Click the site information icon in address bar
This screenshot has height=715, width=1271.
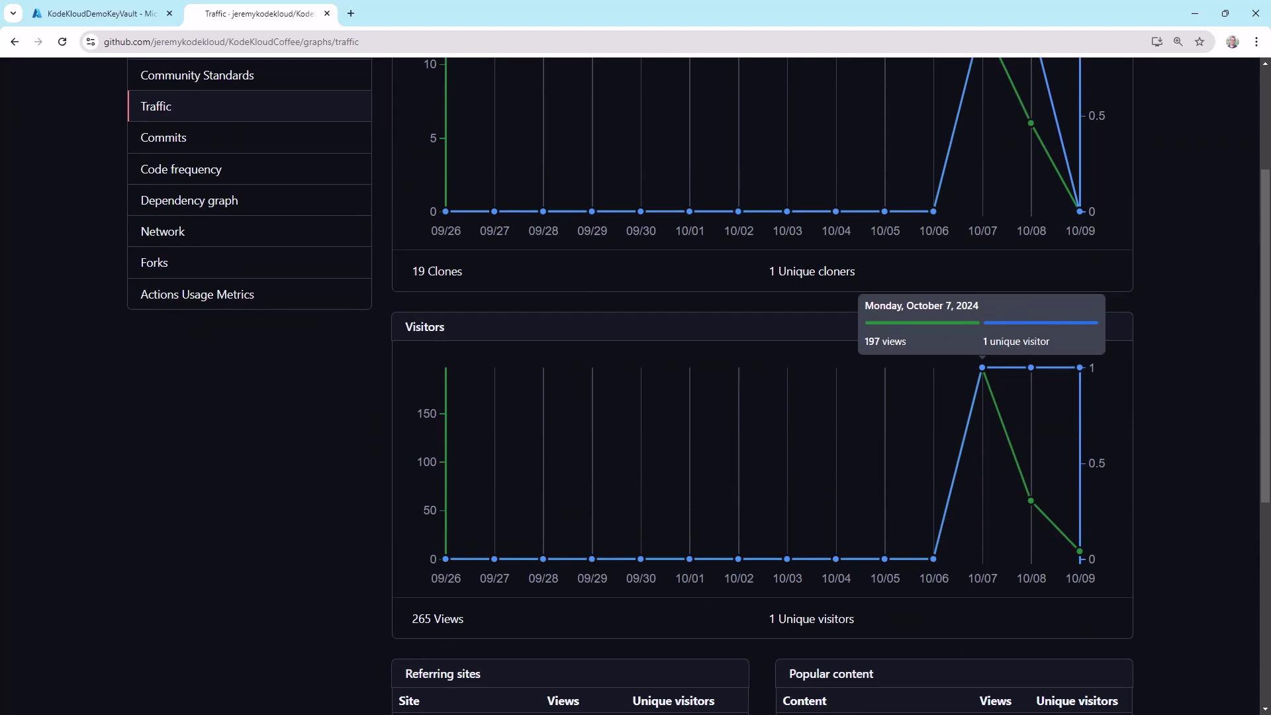91,42
